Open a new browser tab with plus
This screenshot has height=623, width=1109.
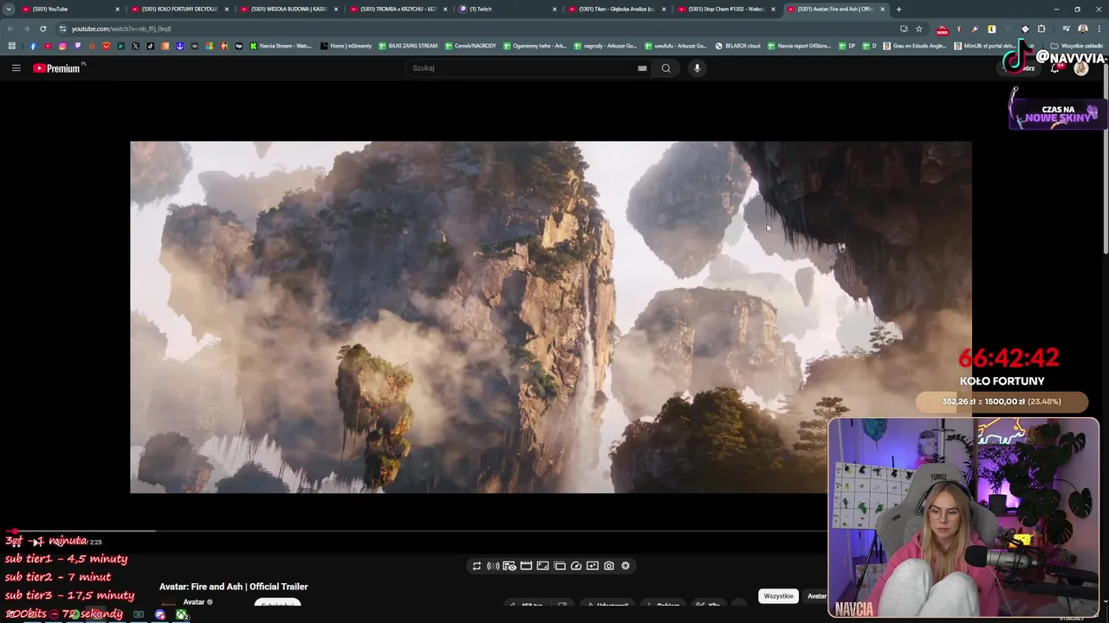[x=898, y=9]
